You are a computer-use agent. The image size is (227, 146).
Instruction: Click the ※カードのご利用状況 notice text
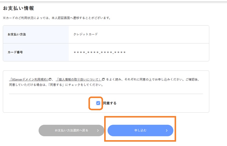[57, 18]
